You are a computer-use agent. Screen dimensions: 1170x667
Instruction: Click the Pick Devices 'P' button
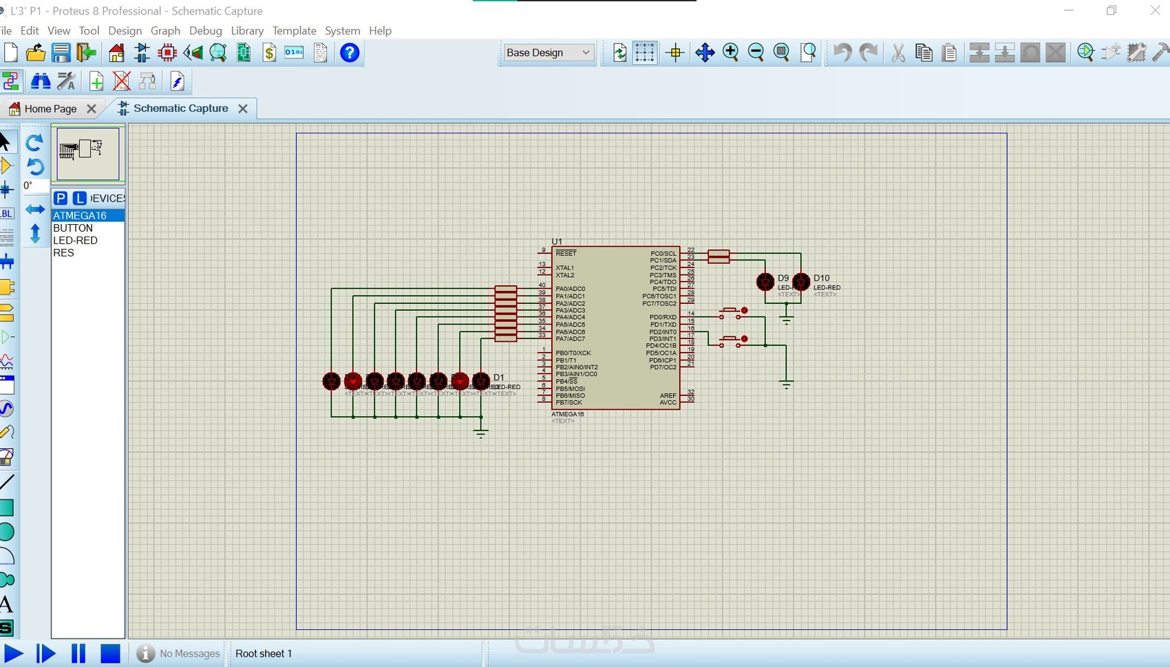(x=61, y=198)
